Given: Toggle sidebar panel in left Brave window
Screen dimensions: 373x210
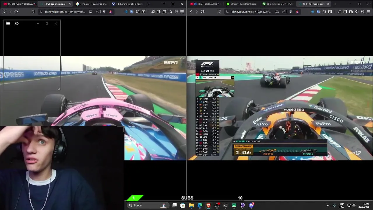Looking at the screenshot, I should 159,12.
